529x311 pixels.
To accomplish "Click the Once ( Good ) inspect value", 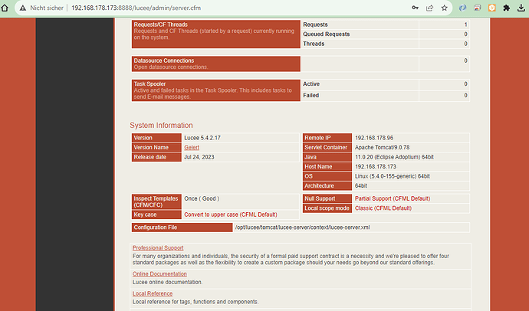I will (x=202, y=198).
